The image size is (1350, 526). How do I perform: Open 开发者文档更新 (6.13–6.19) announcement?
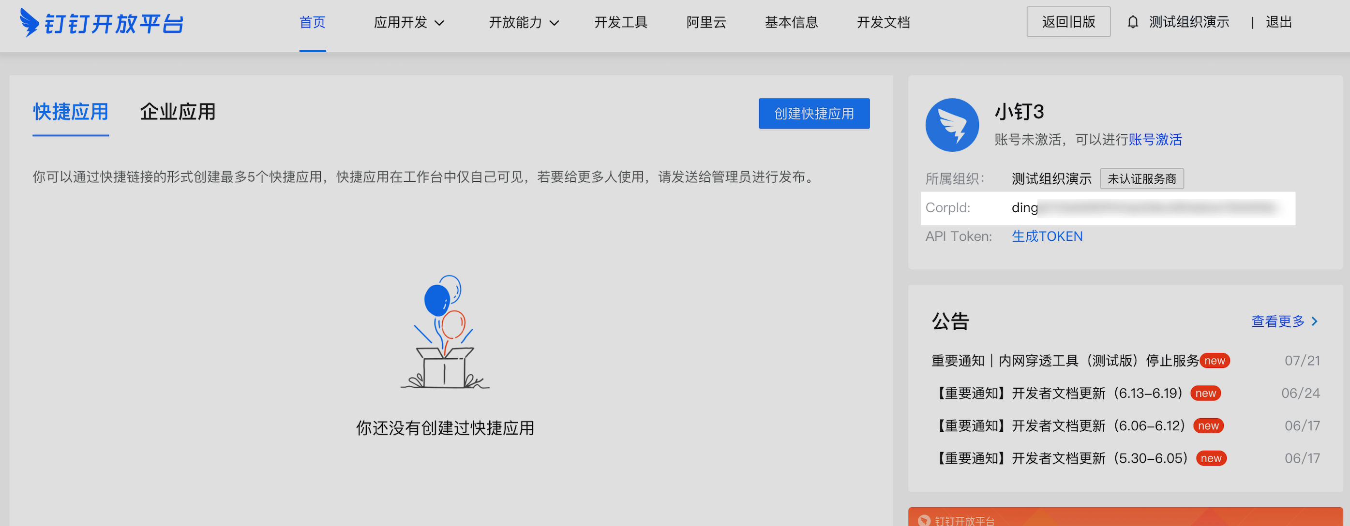click(x=1059, y=393)
